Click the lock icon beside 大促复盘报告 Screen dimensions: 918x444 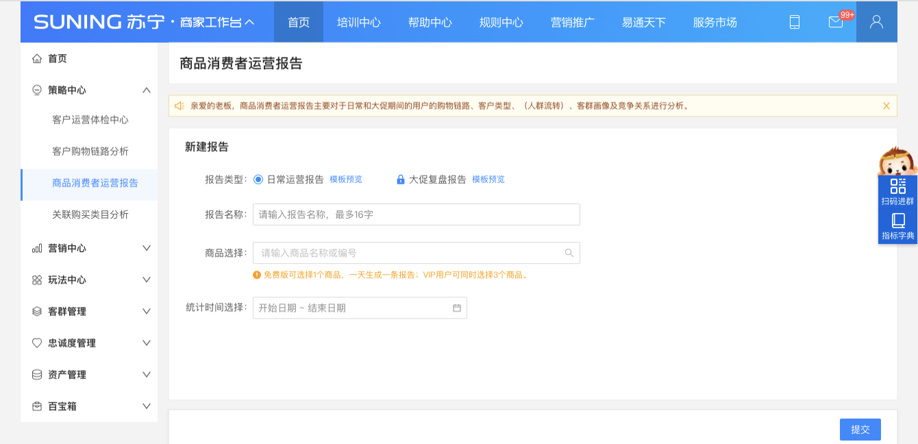[401, 180]
